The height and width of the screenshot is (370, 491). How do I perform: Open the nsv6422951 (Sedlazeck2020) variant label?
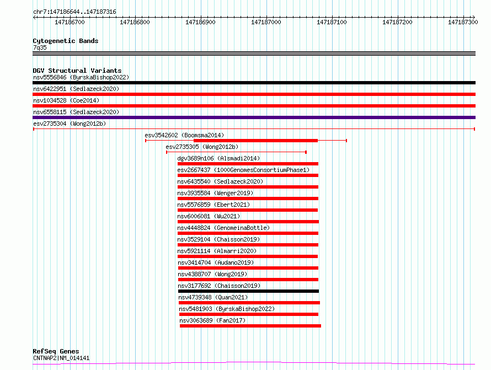click(x=76, y=89)
